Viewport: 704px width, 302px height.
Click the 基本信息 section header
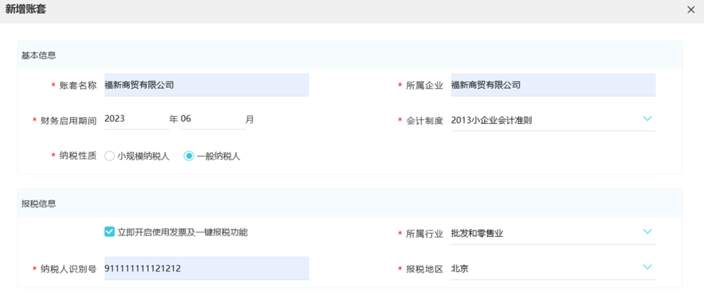pos(38,55)
